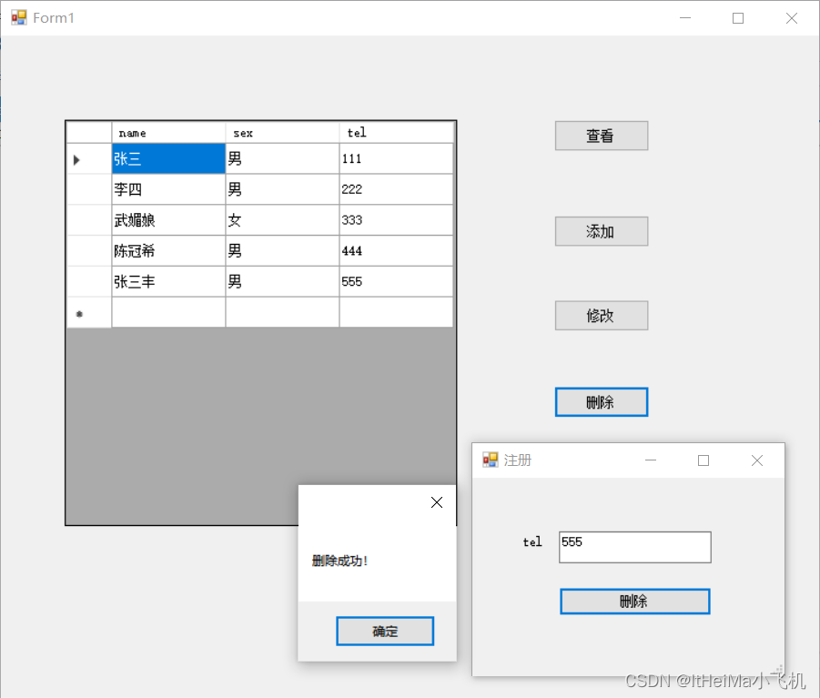Focus the tel input field containing 555
This screenshot has width=820, height=698.
tap(635, 548)
